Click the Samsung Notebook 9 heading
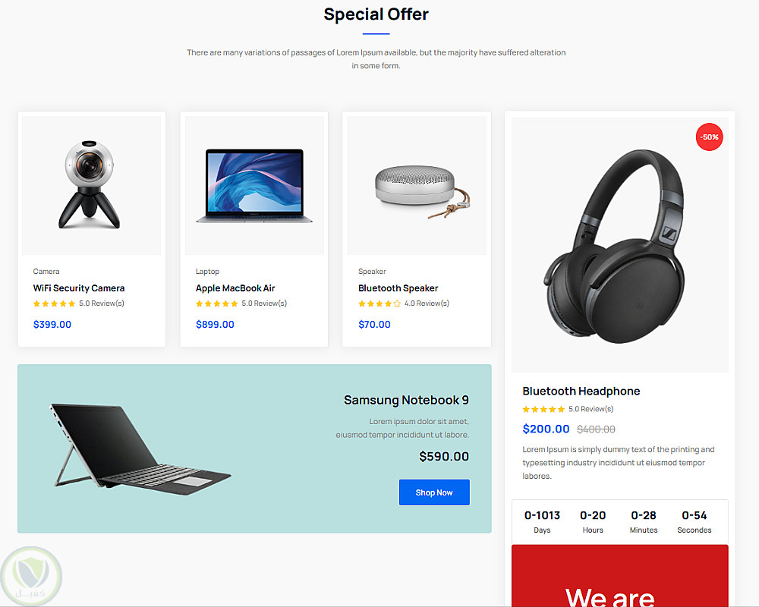 tap(406, 401)
